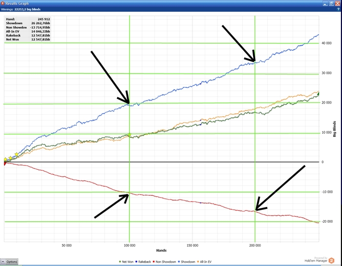Click the 150 000 hands axis label

[x=192, y=246]
